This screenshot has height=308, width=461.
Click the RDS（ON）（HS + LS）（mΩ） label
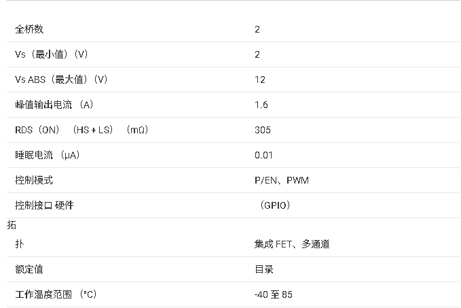click(81, 130)
